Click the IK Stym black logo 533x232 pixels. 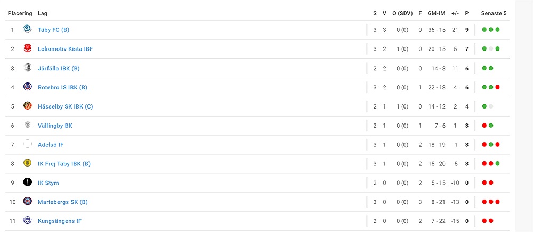click(x=28, y=183)
